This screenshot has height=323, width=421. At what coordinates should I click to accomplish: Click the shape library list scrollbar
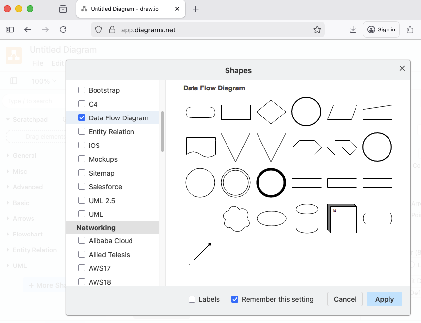click(x=162, y=131)
